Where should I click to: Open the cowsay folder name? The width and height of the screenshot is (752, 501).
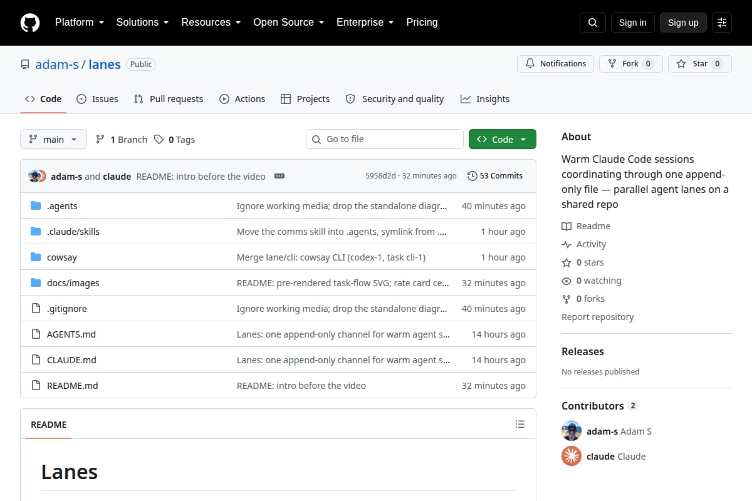pos(62,257)
